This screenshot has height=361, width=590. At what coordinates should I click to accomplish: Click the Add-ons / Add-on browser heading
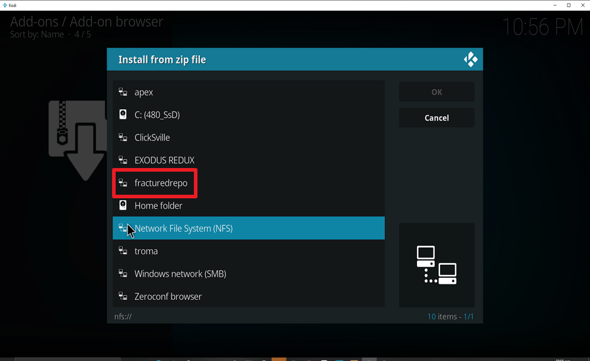(87, 22)
